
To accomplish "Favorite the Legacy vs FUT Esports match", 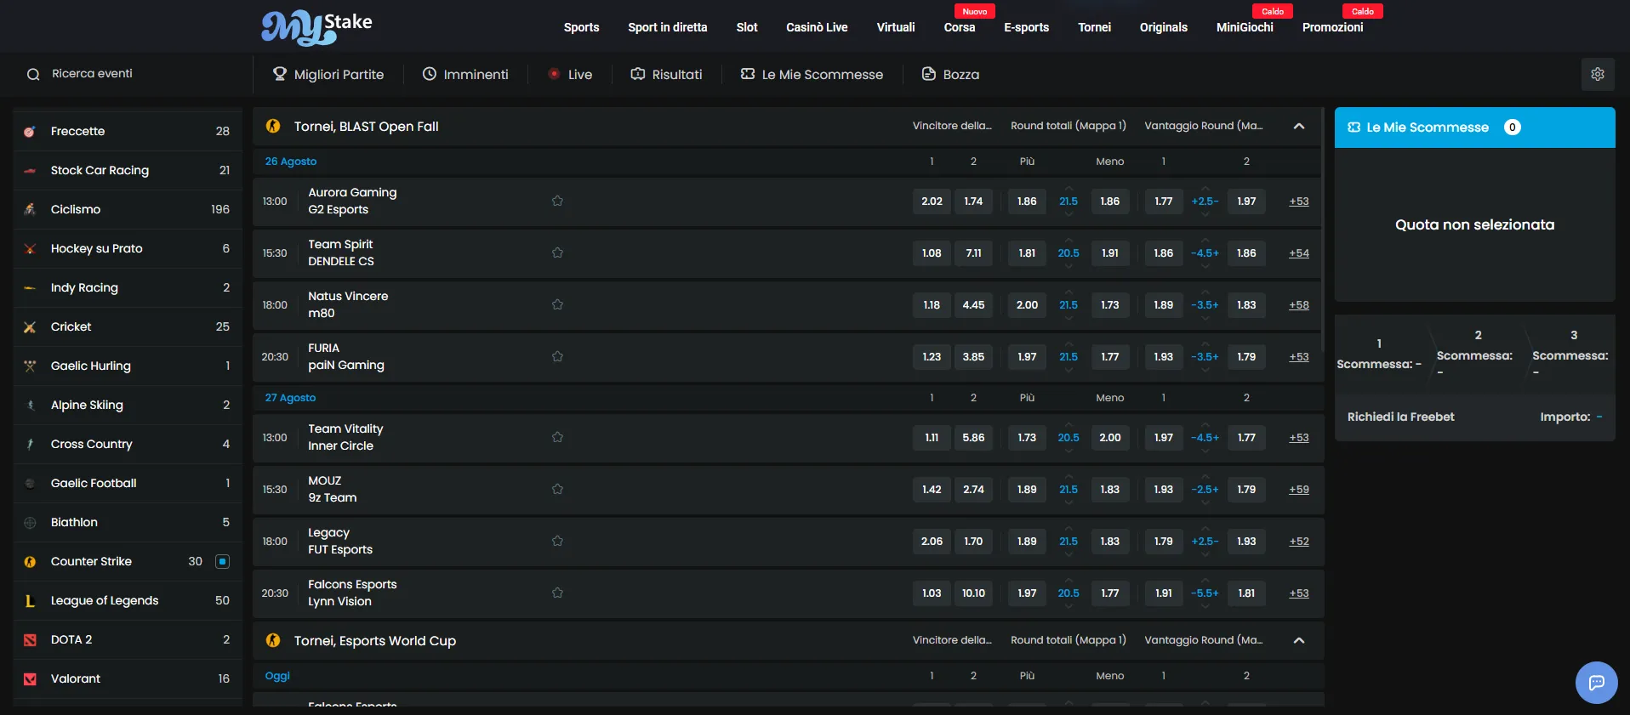I will (x=557, y=542).
